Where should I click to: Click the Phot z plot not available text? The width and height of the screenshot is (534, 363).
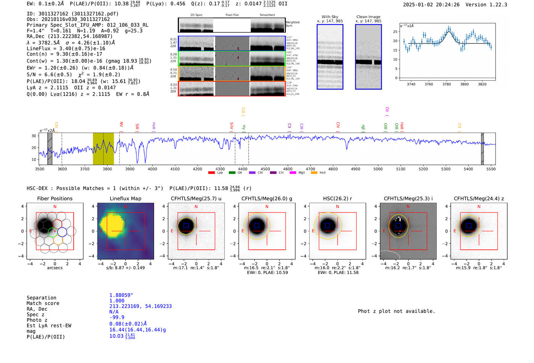(396, 311)
